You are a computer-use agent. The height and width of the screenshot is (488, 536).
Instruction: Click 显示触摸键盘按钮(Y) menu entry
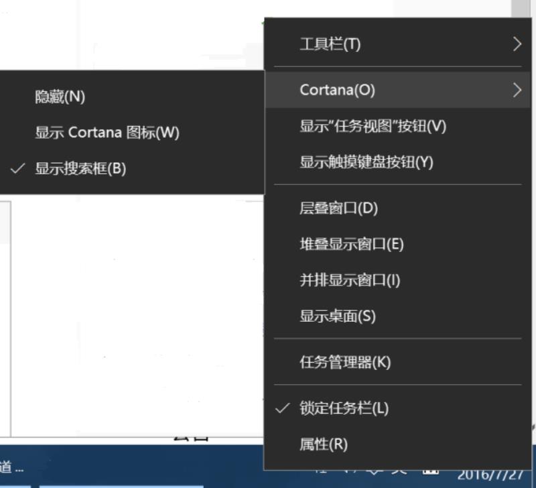pos(398,162)
